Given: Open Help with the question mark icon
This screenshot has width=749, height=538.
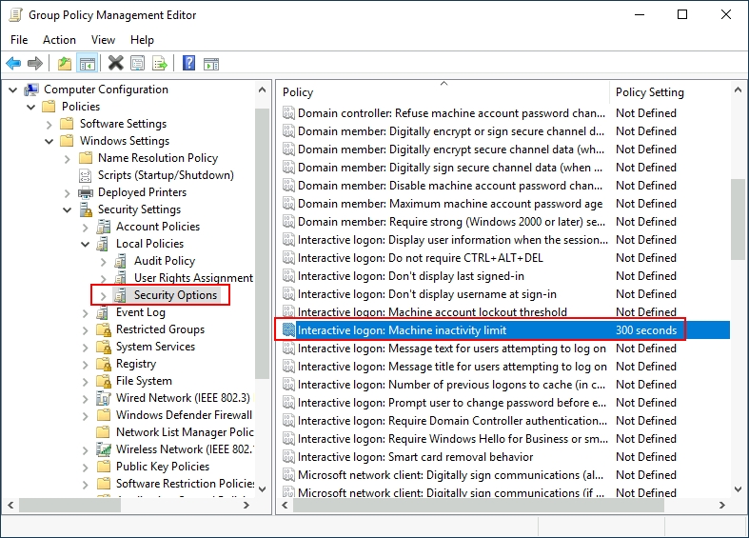Looking at the screenshot, I should pyautogui.click(x=188, y=64).
